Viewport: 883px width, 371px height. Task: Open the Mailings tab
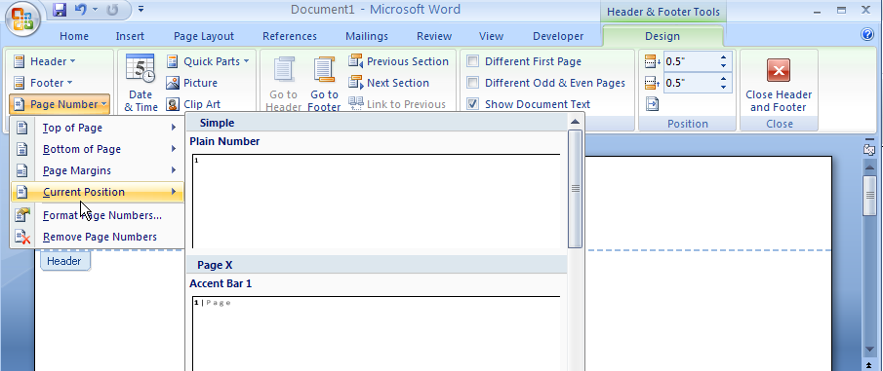tap(367, 36)
